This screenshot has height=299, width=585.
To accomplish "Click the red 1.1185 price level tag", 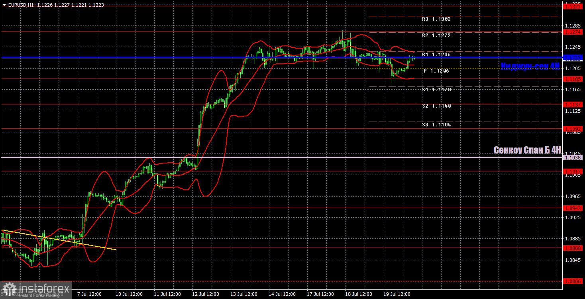I will tap(573, 79).
